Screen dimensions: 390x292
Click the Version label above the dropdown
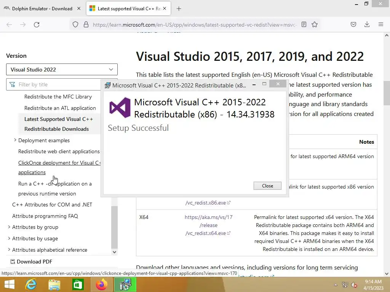tap(16, 56)
